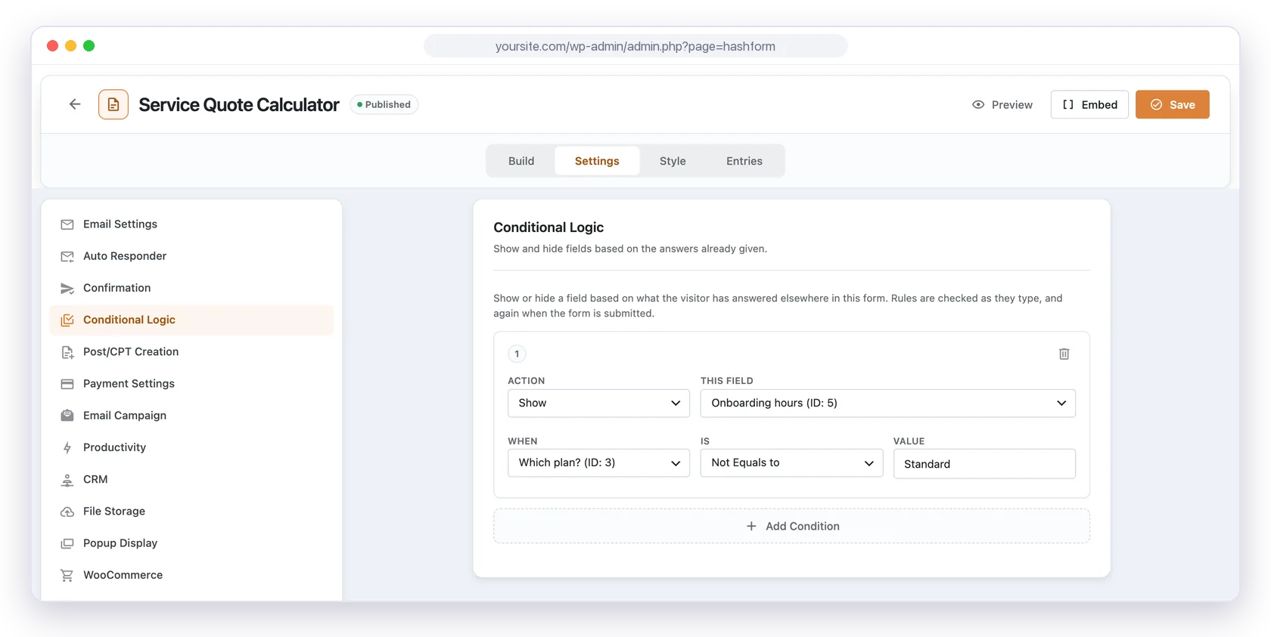The width and height of the screenshot is (1271, 637).
Task: Click the Published status badge
Action: 384,104
